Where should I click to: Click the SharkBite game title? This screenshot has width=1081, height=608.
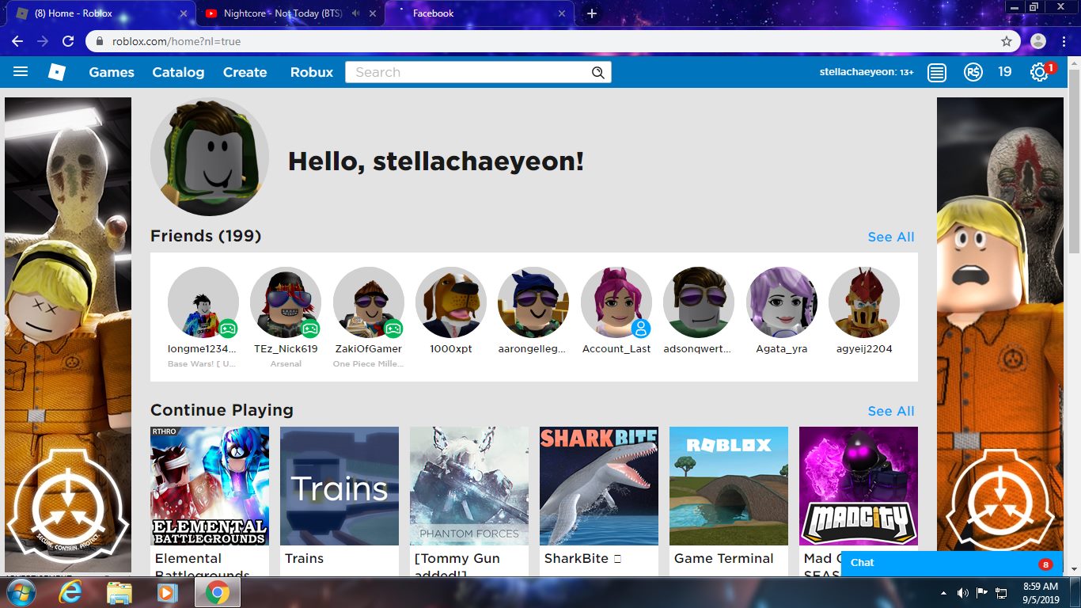click(x=582, y=558)
